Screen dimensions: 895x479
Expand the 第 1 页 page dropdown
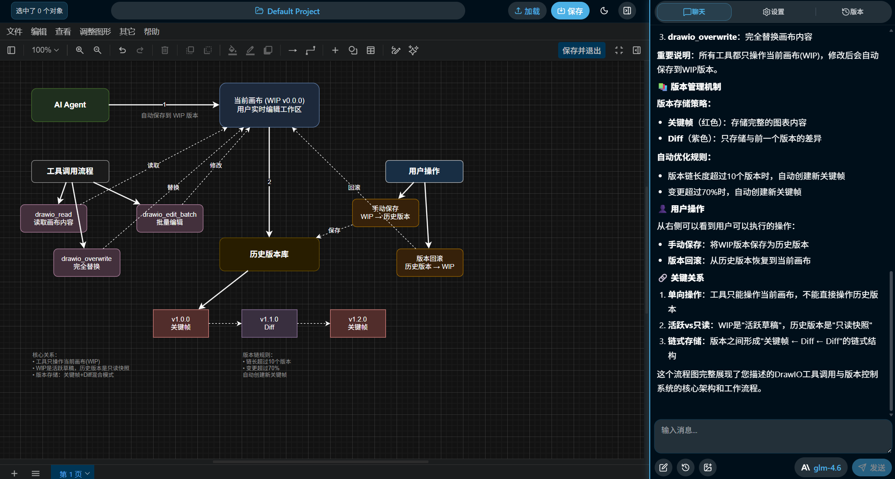point(74,474)
